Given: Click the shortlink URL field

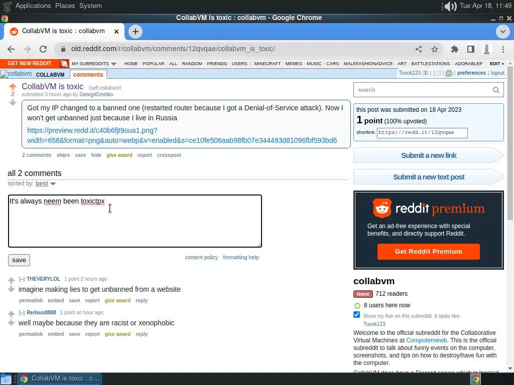Looking at the screenshot, I should click(422, 133).
